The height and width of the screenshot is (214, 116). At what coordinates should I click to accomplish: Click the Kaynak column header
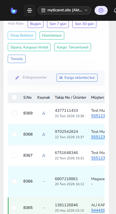(x=44, y=97)
